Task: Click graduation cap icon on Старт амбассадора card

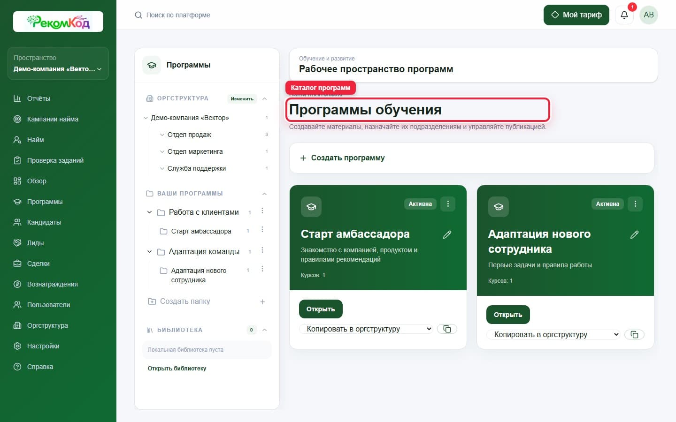Action: click(x=311, y=207)
